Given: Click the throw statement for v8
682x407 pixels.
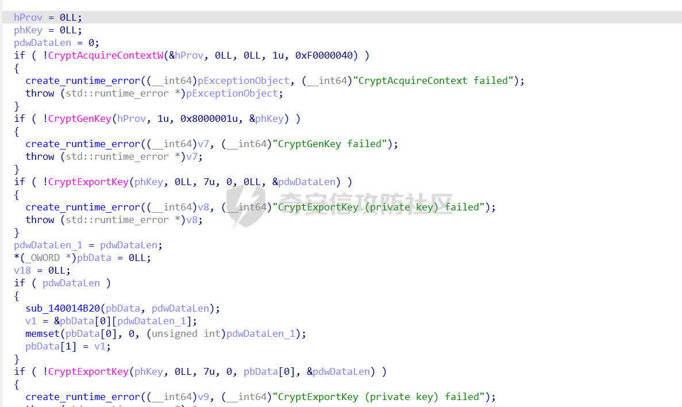Looking at the screenshot, I should [x=40, y=220].
